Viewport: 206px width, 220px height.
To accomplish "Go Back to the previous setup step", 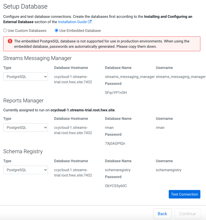I will point(162,214).
